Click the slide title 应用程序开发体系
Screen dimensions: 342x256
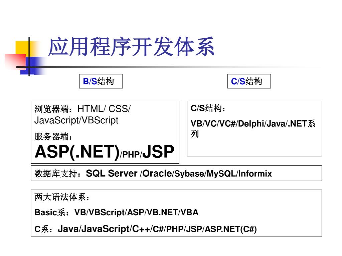[x=131, y=47]
